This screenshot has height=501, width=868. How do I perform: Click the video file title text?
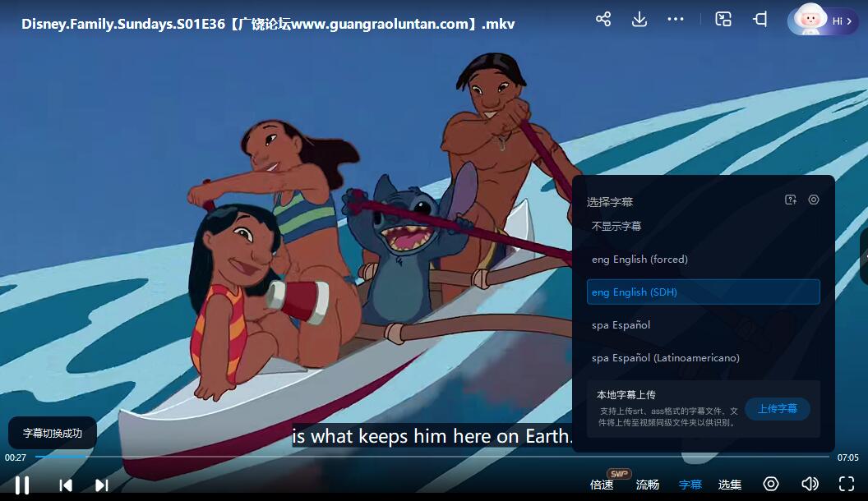(x=268, y=24)
